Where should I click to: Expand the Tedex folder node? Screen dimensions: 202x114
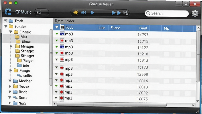pos(10,86)
